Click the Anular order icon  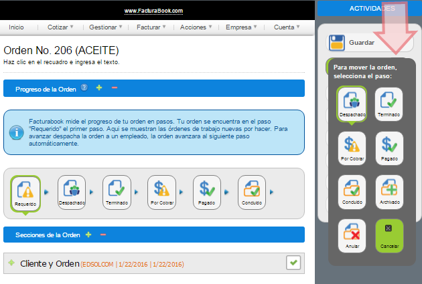coord(352,236)
